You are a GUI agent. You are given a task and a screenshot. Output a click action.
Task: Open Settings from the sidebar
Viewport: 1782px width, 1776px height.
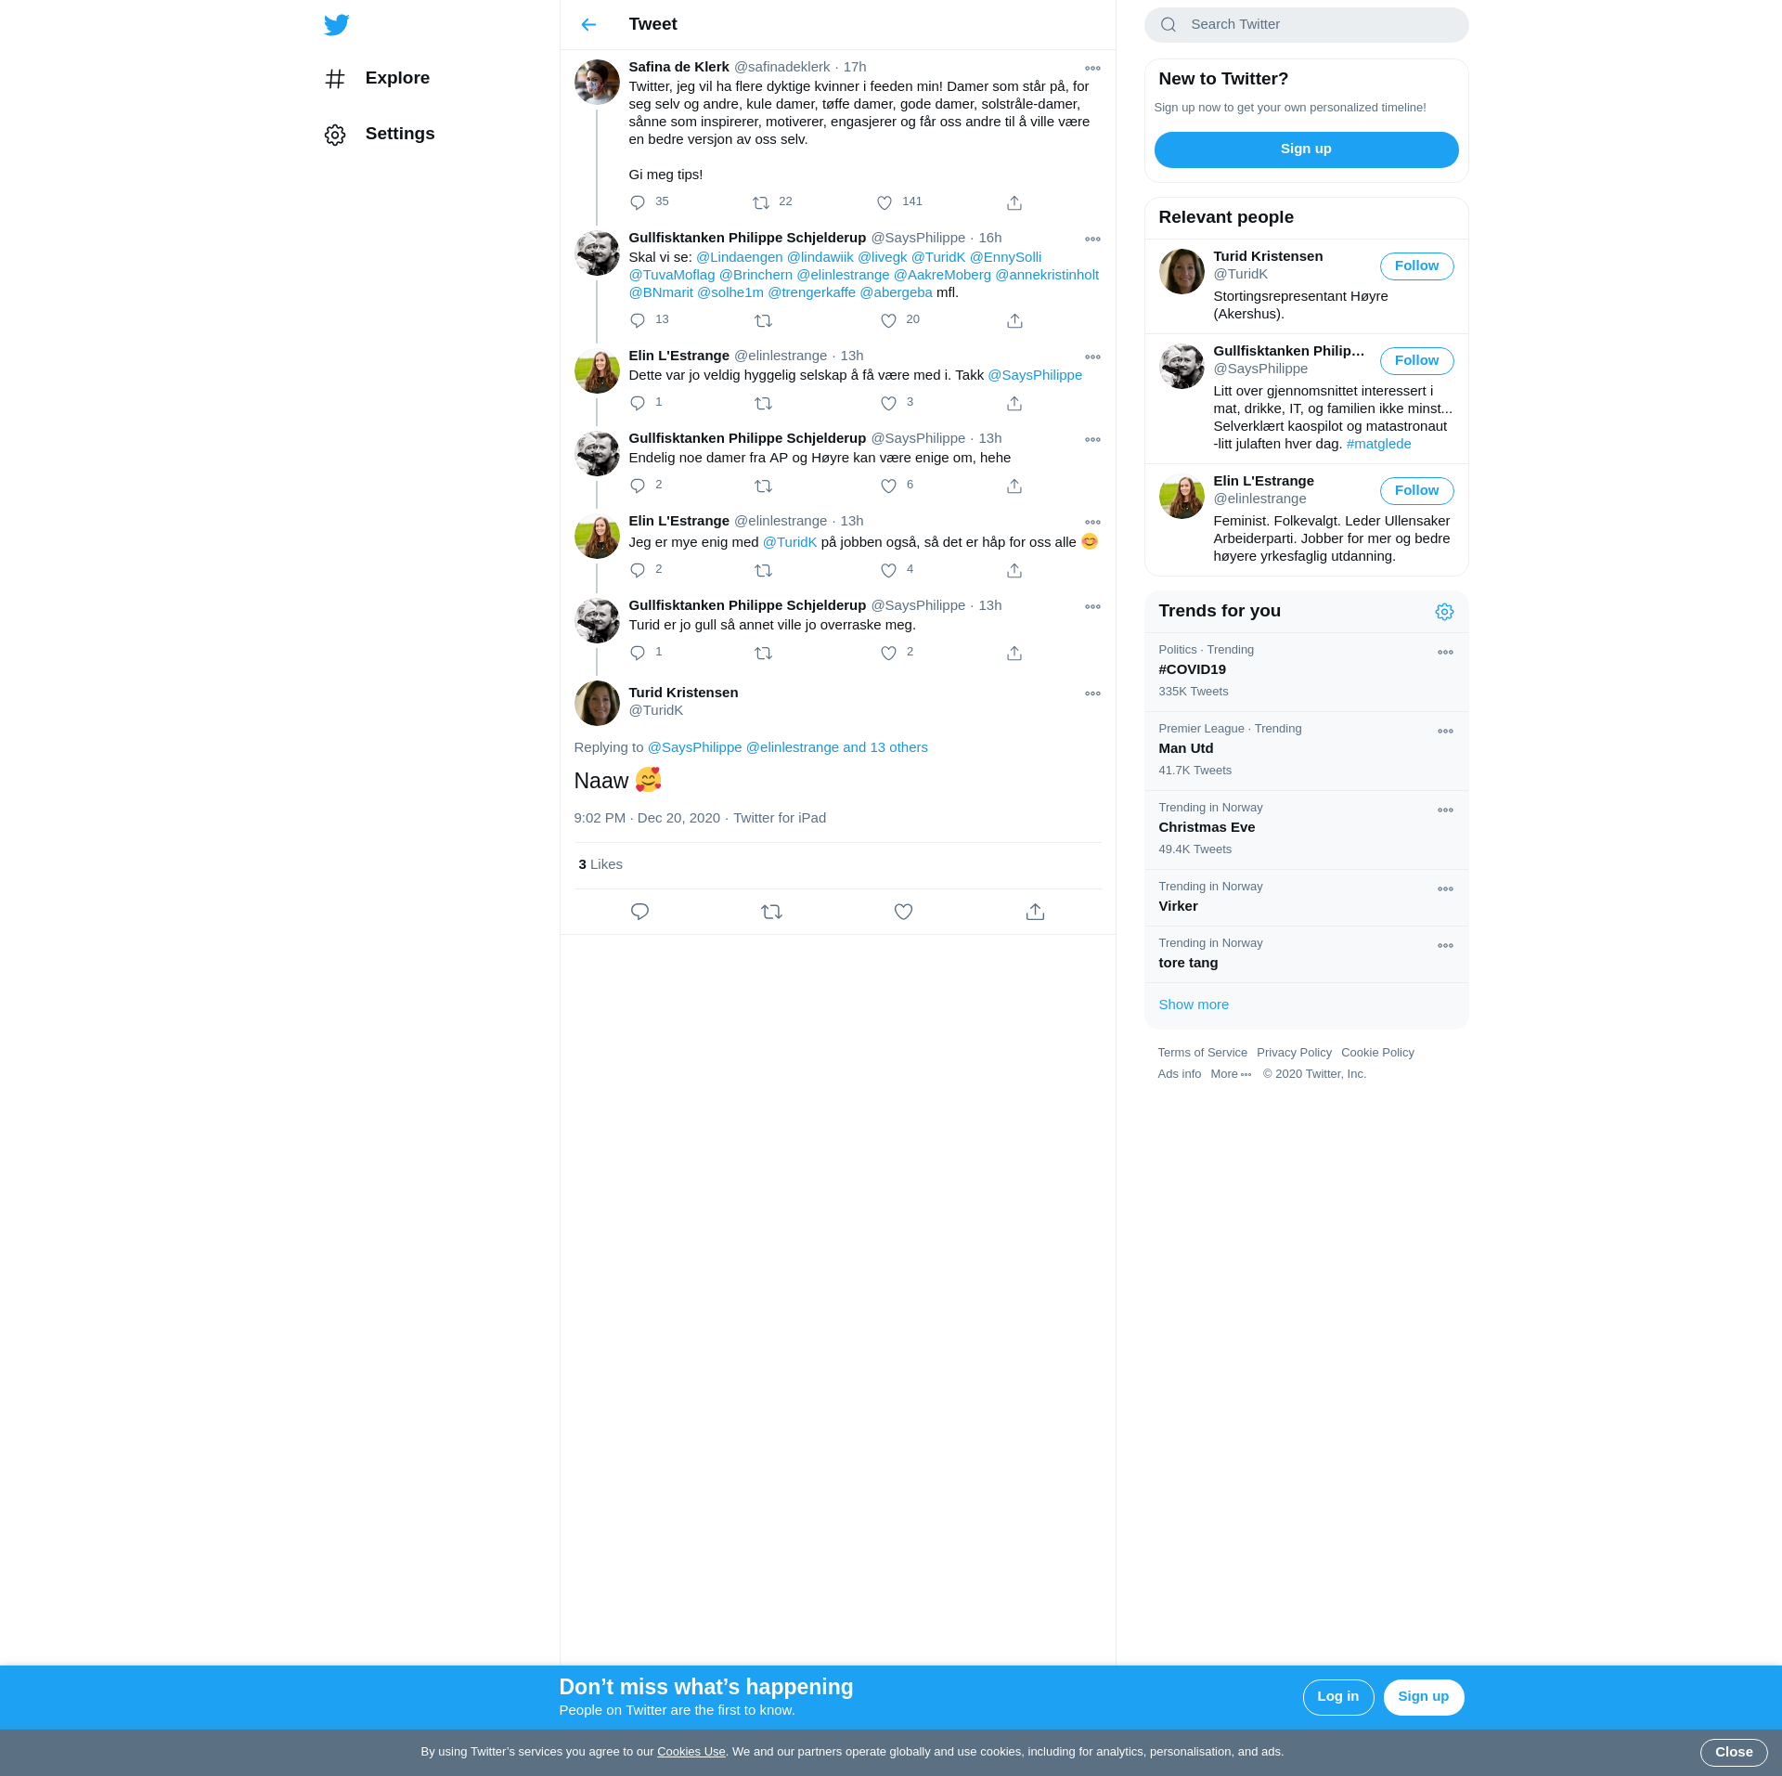pyautogui.click(x=380, y=135)
